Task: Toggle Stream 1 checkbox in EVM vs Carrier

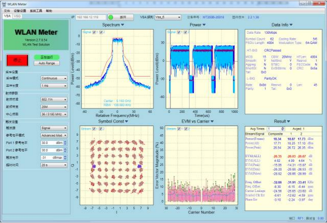Action: pos(179,129)
